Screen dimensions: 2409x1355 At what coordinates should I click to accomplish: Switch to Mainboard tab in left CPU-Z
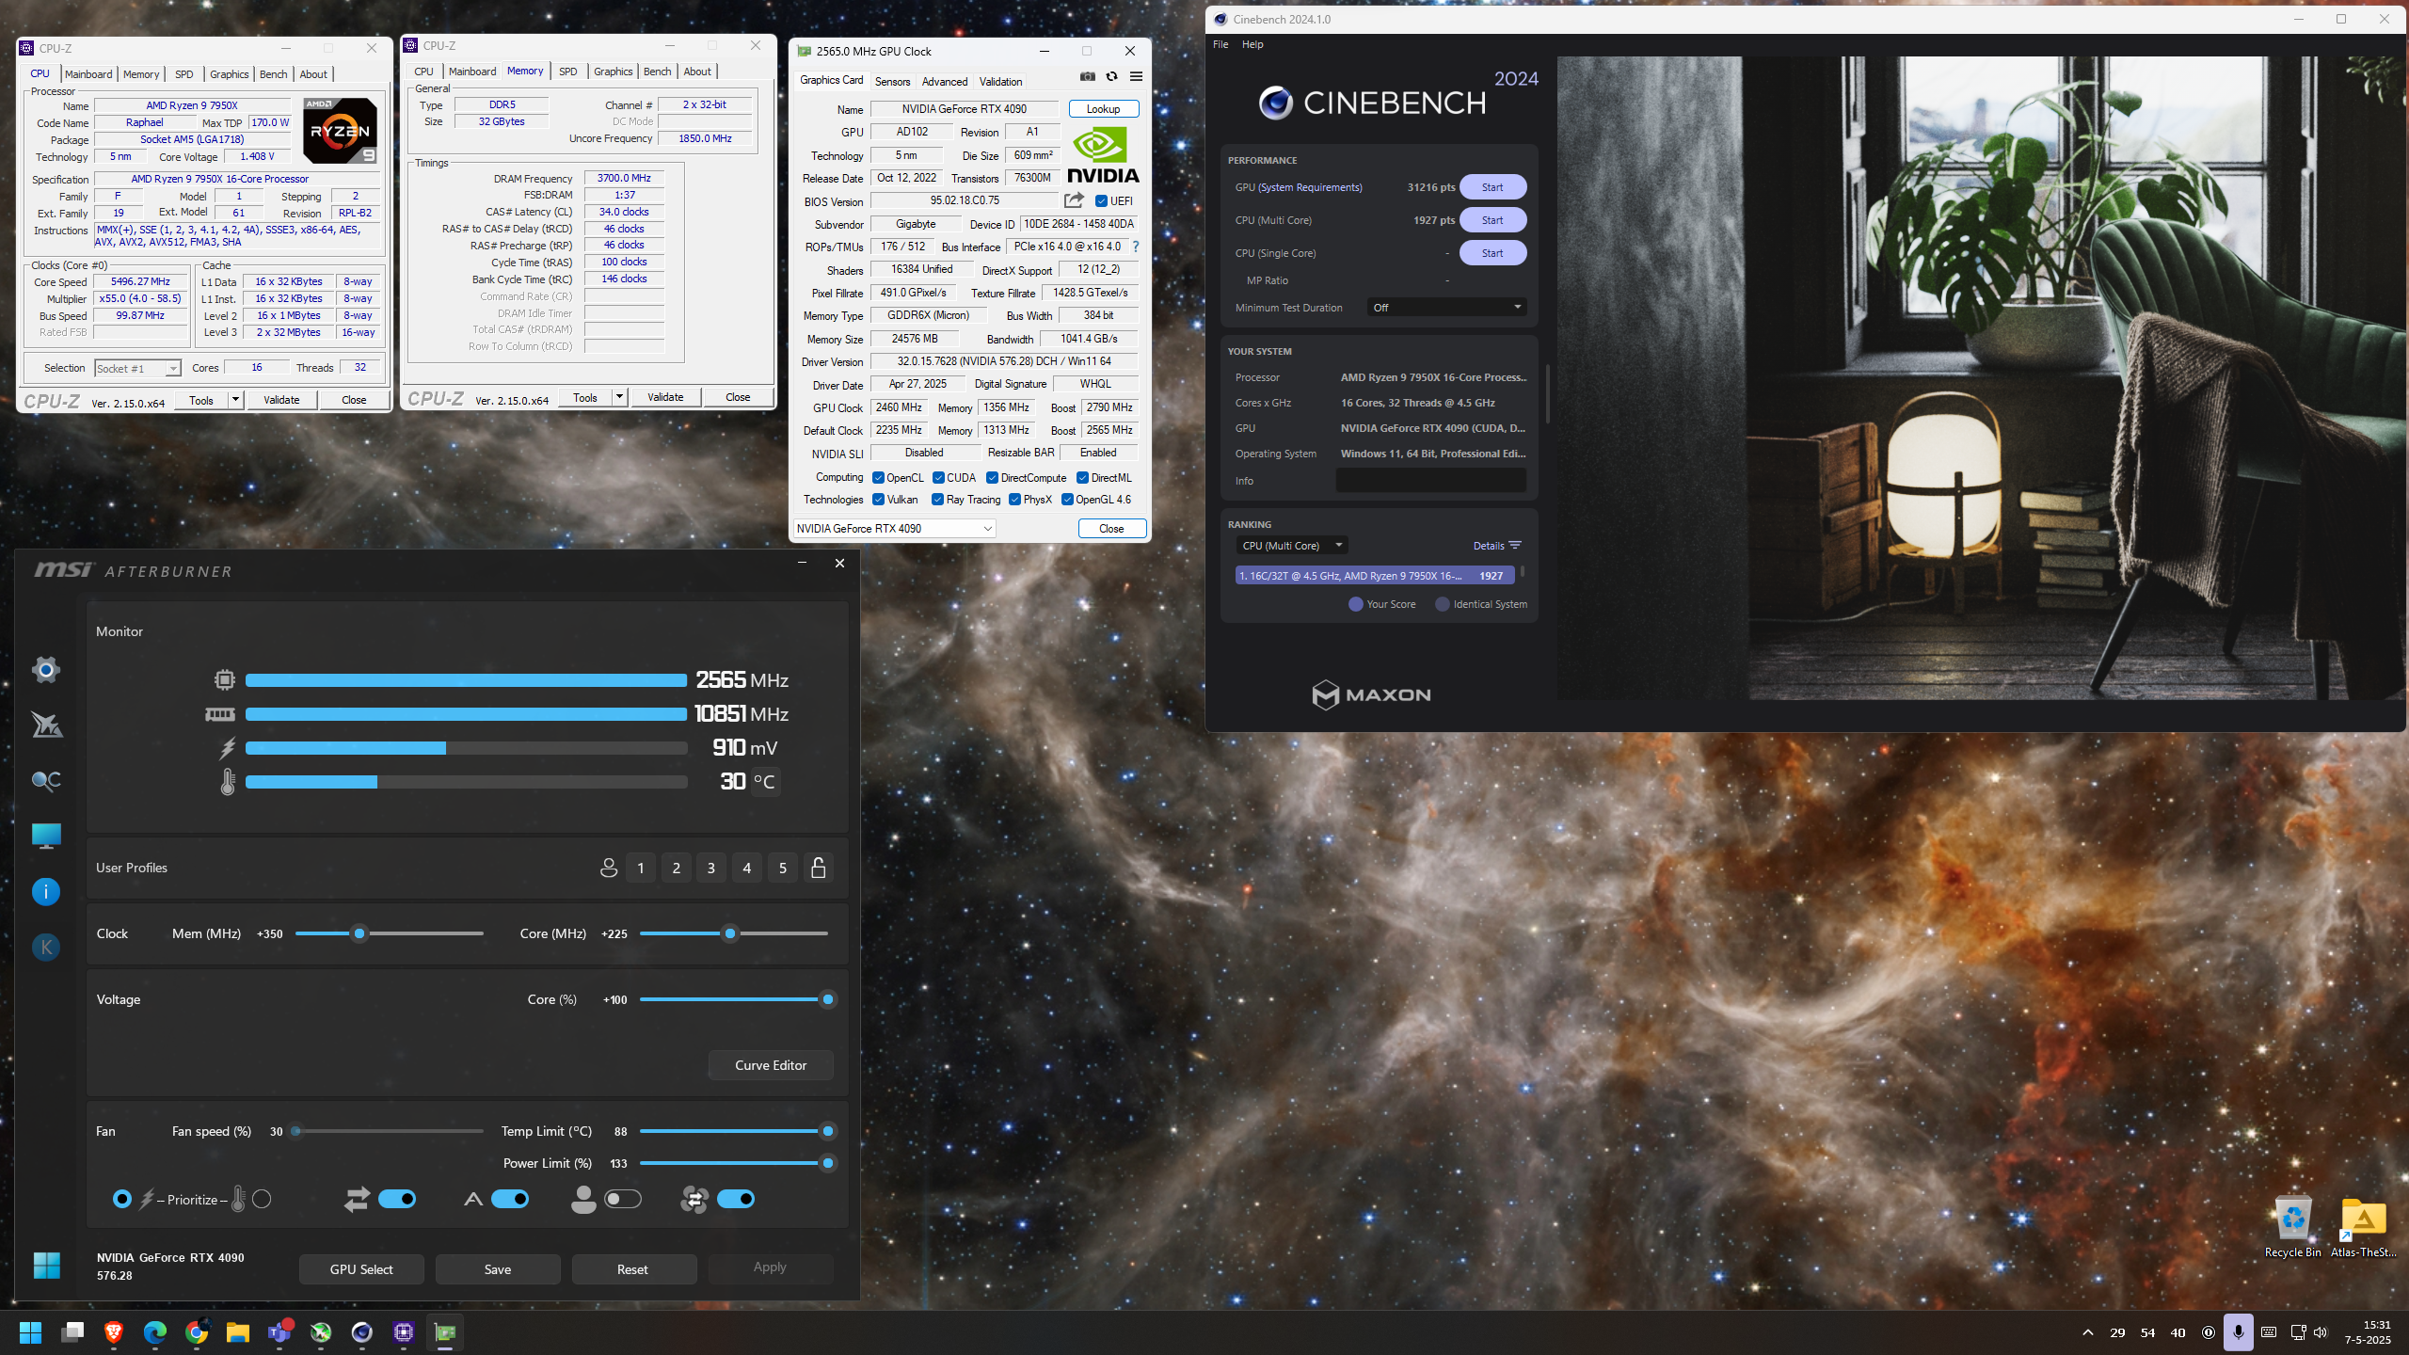pos(88,74)
